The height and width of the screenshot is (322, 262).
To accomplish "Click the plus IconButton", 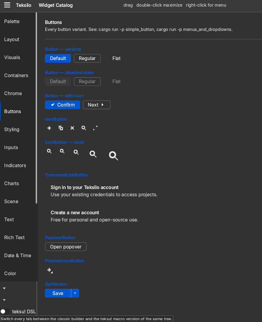I will (49, 128).
